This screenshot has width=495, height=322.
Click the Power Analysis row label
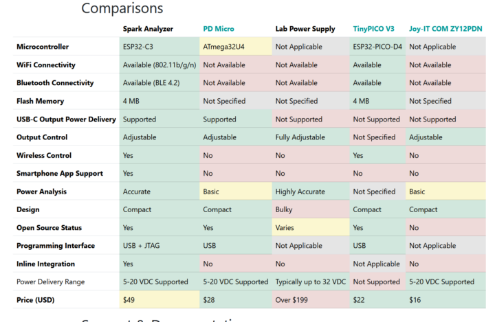click(x=41, y=192)
